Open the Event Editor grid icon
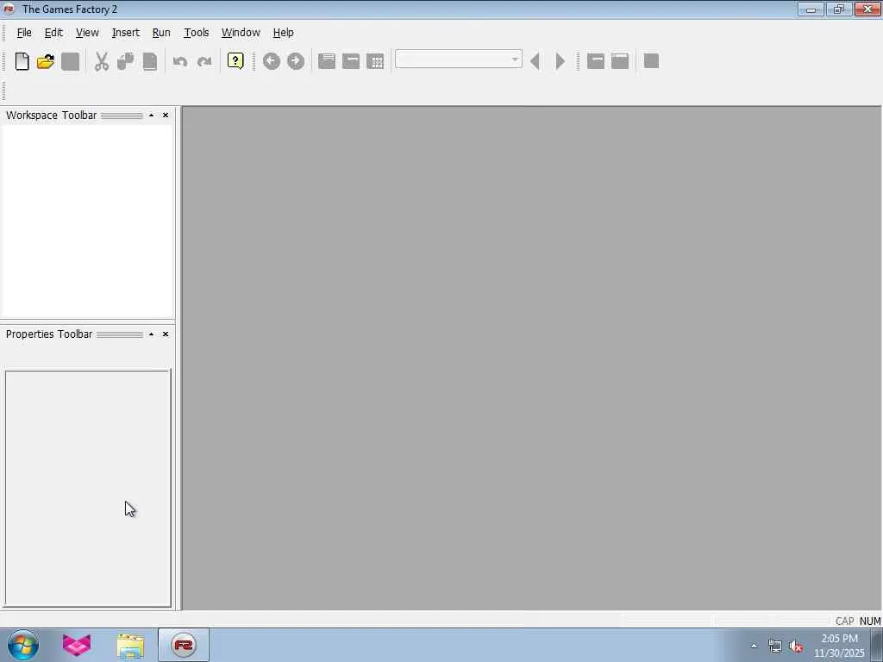The height and width of the screenshot is (662, 883). point(375,61)
